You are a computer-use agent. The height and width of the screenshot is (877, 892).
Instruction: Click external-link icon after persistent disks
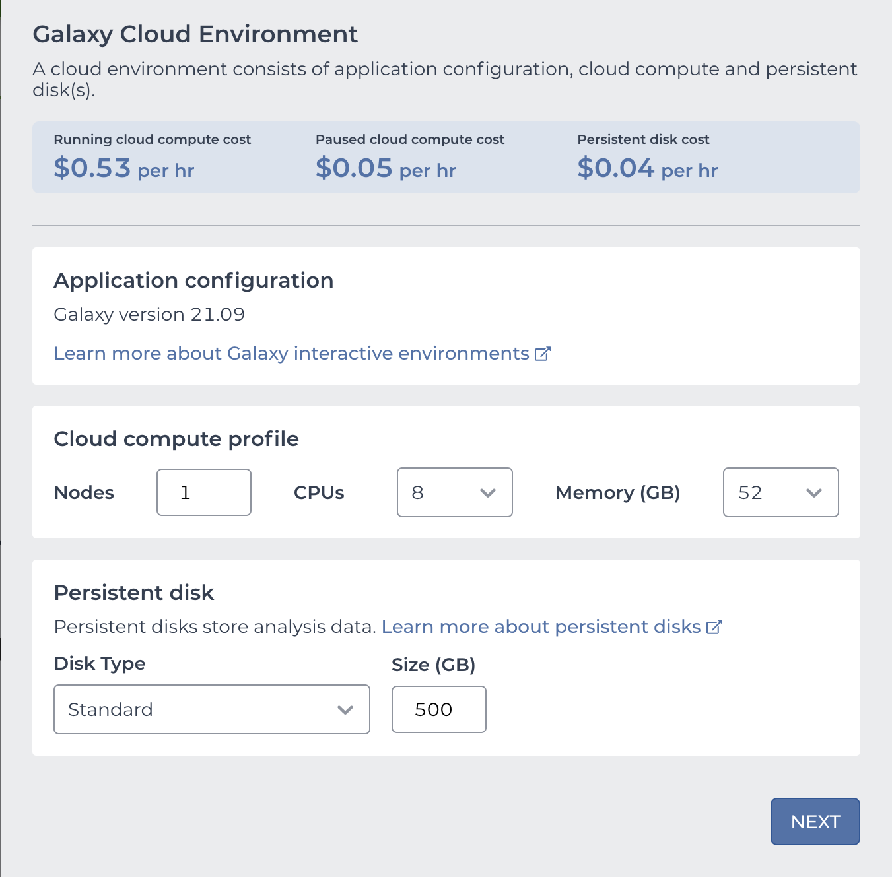click(714, 627)
